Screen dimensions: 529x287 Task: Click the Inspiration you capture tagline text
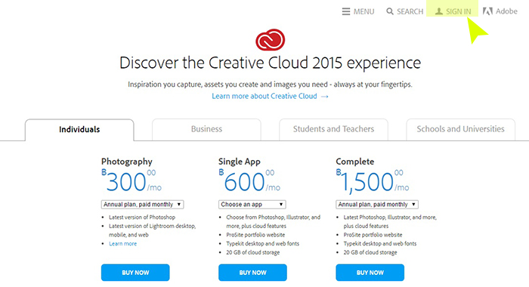pos(270,85)
